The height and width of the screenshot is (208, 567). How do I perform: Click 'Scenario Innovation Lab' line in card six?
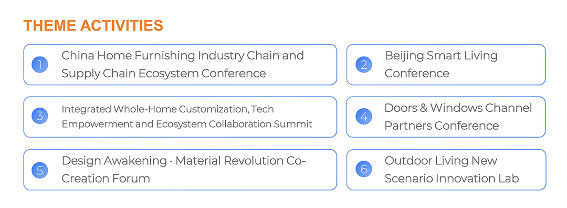[451, 179]
